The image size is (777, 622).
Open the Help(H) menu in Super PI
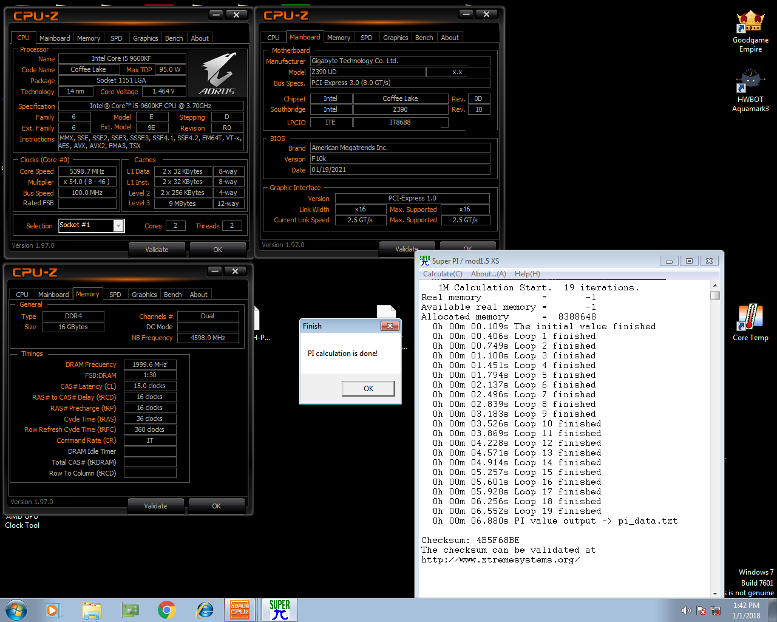click(x=528, y=274)
